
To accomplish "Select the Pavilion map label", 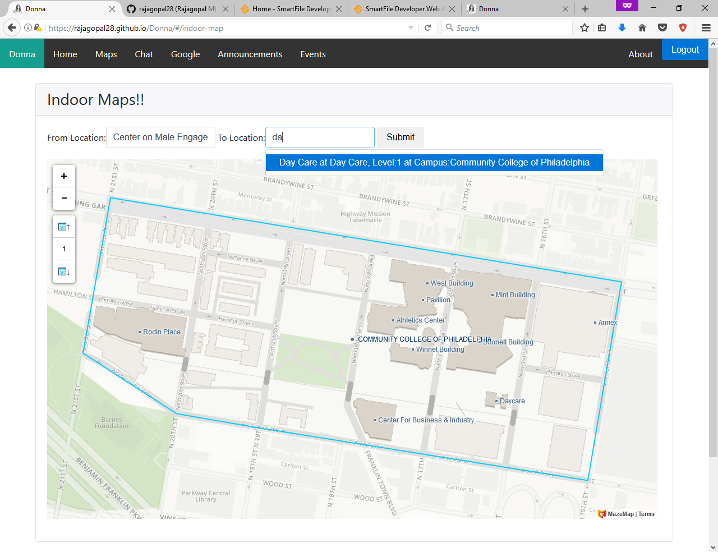I will point(438,300).
